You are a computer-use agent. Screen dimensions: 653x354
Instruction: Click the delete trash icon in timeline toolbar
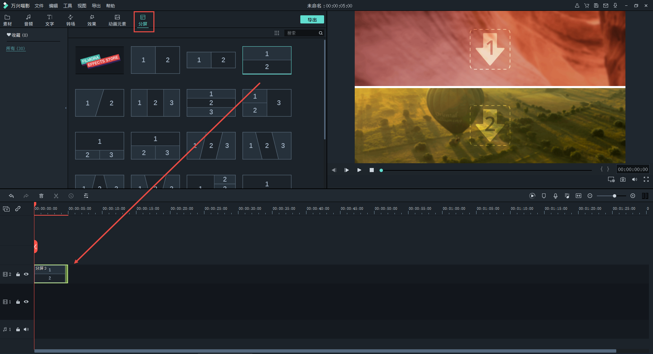41,196
